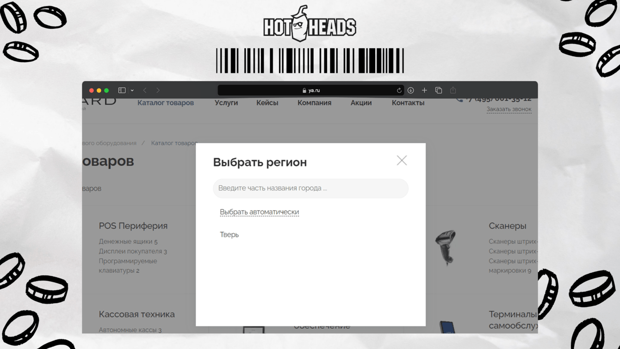Go to the 'Контакты' menu item
This screenshot has width=620, height=349.
coord(408,103)
